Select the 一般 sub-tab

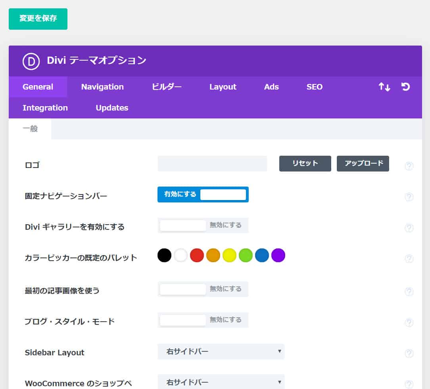point(30,129)
